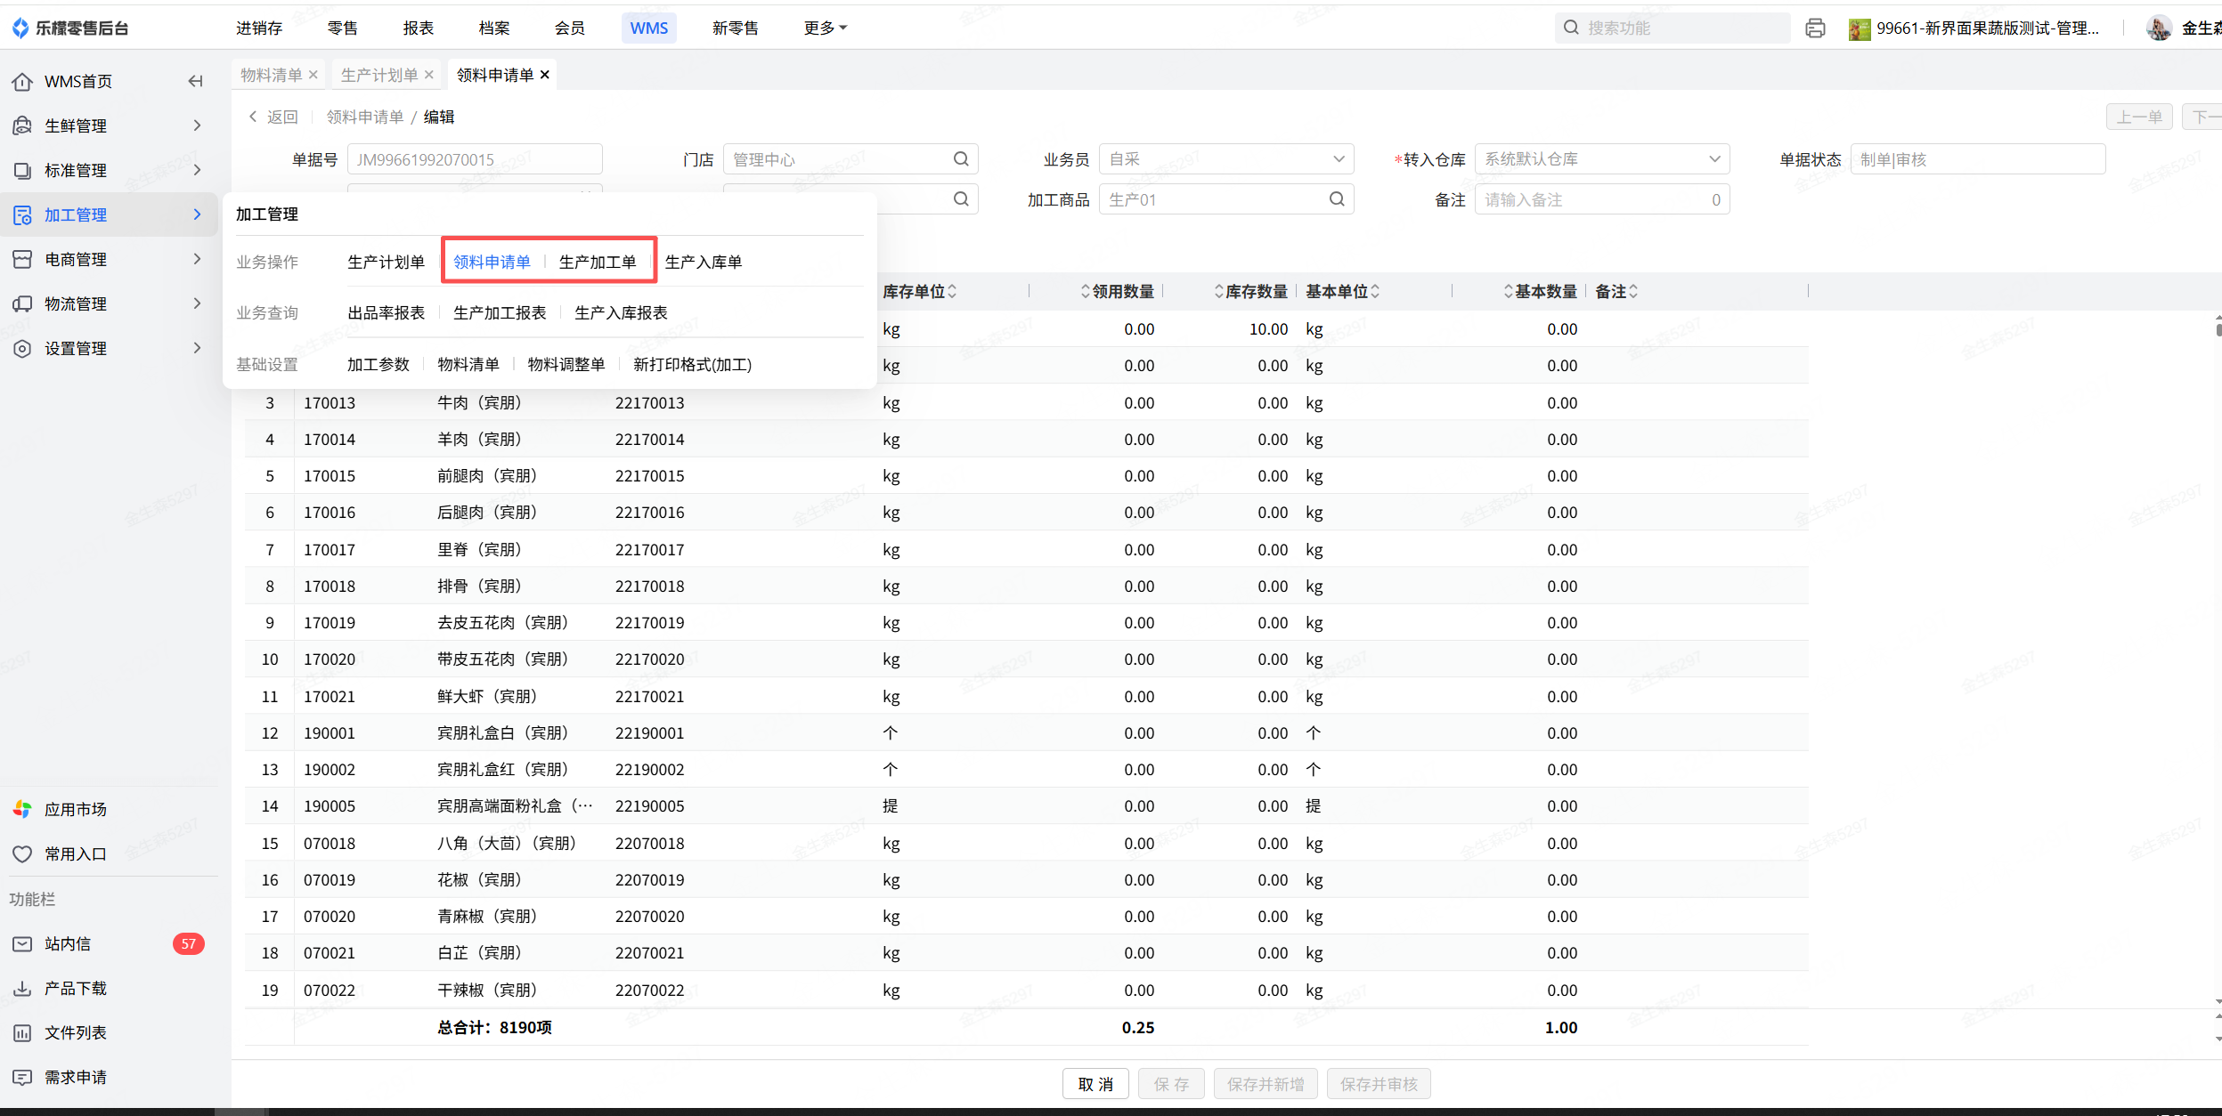Click the 加工商品 field search icon
This screenshot has height=1116, width=2222.
click(1337, 199)
